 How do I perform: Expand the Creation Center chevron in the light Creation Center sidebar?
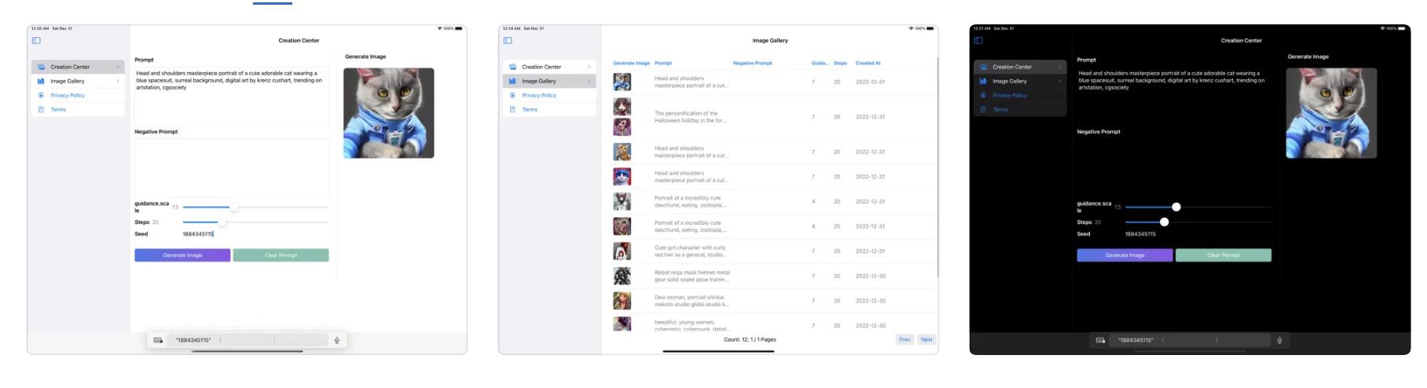click(x=118, y=67)
